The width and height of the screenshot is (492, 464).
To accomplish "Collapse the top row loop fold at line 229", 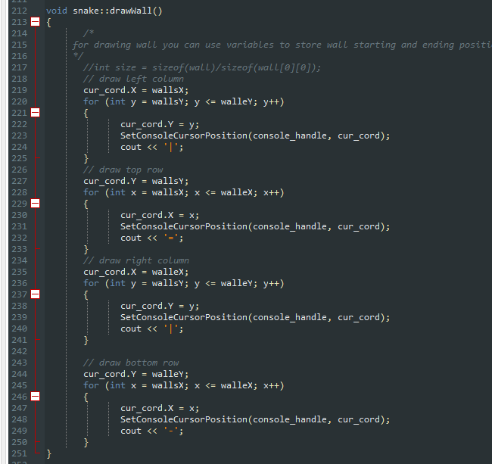I will pyautogui.click(x=35, y=204).
